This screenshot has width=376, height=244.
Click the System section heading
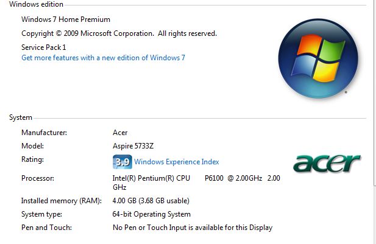[x=21, y=117]
